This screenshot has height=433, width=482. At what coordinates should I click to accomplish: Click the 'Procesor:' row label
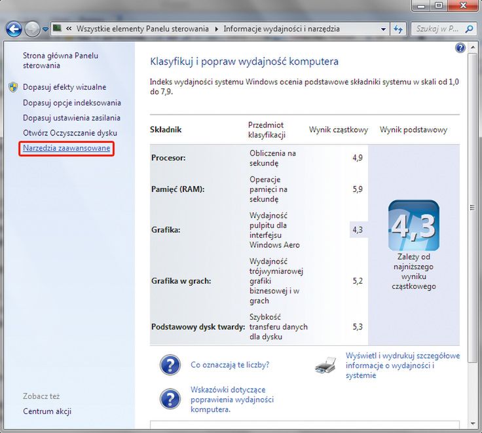(168, 158)
